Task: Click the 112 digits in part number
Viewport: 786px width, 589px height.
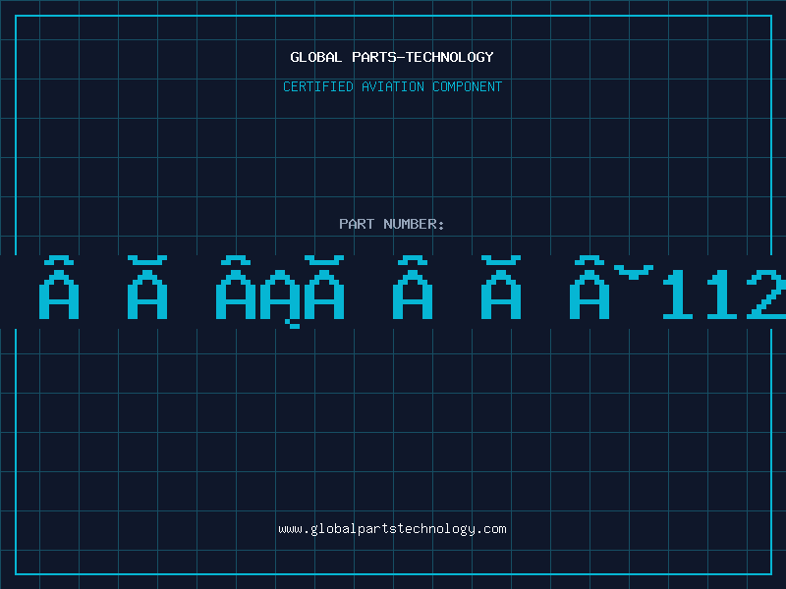Action: [725, 294]
